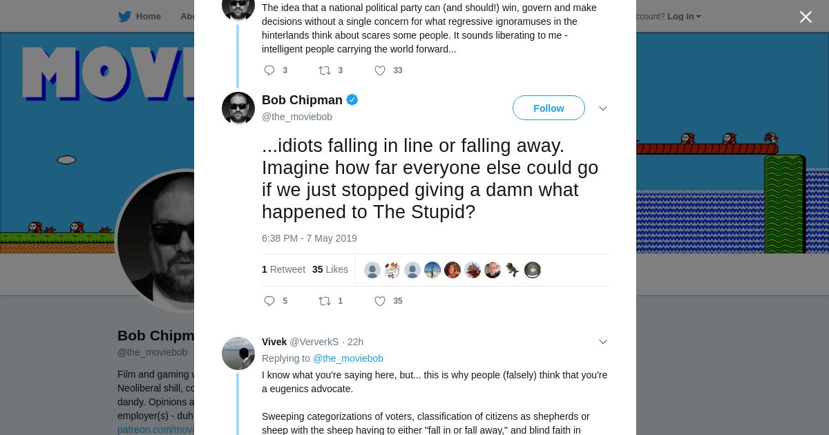Reply to the main Bob Chipman tweet
Screen dimensions: 829x435
point(269,301)
